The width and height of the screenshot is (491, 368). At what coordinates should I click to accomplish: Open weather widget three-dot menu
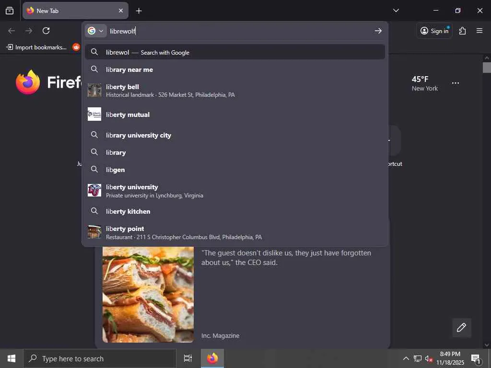tap(456, 83)
